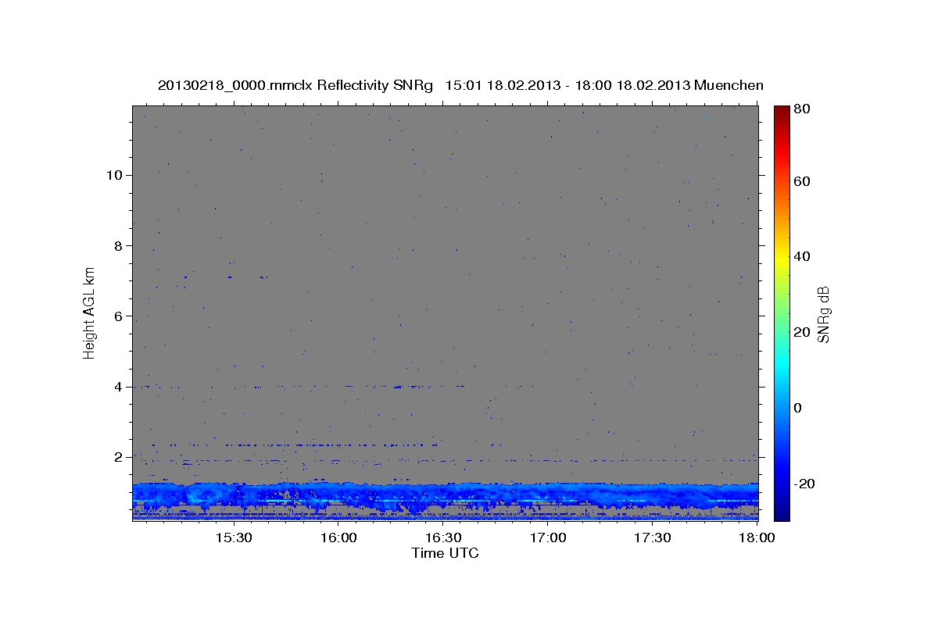Click the height tick label 2
The image size is (938, 625).
click(x=118, y=457)
